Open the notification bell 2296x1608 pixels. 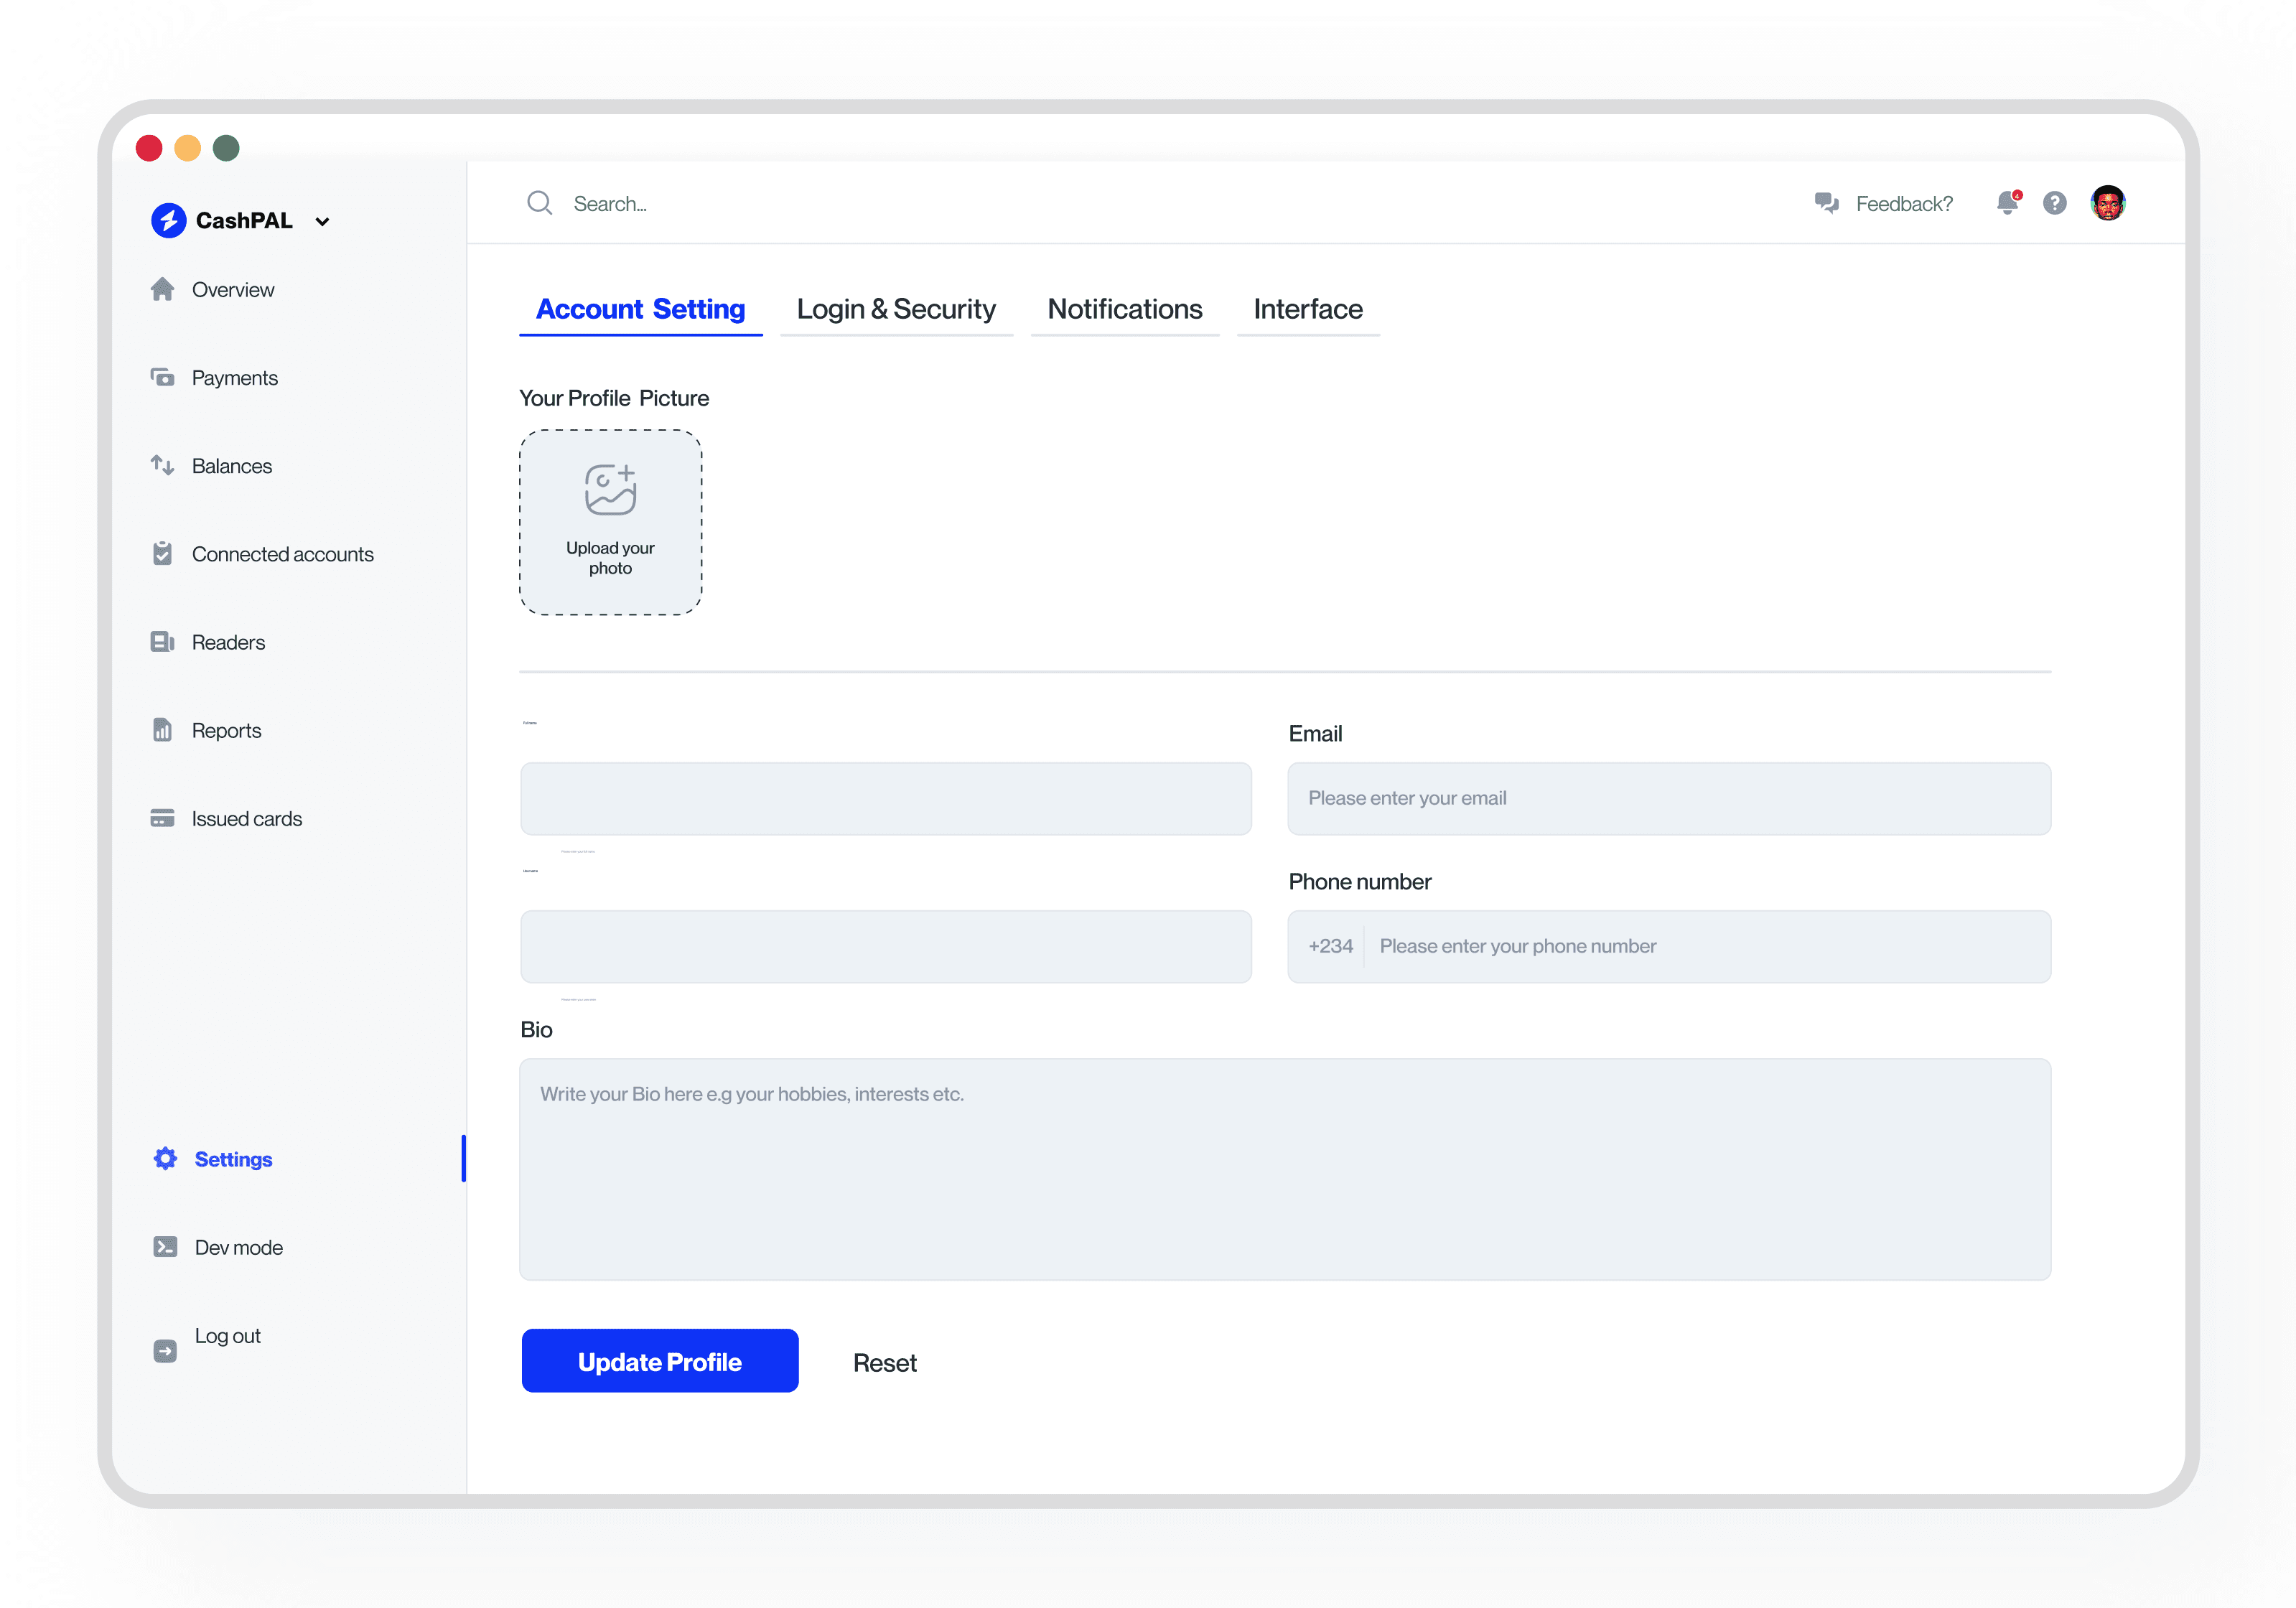tap(2007, 203)
